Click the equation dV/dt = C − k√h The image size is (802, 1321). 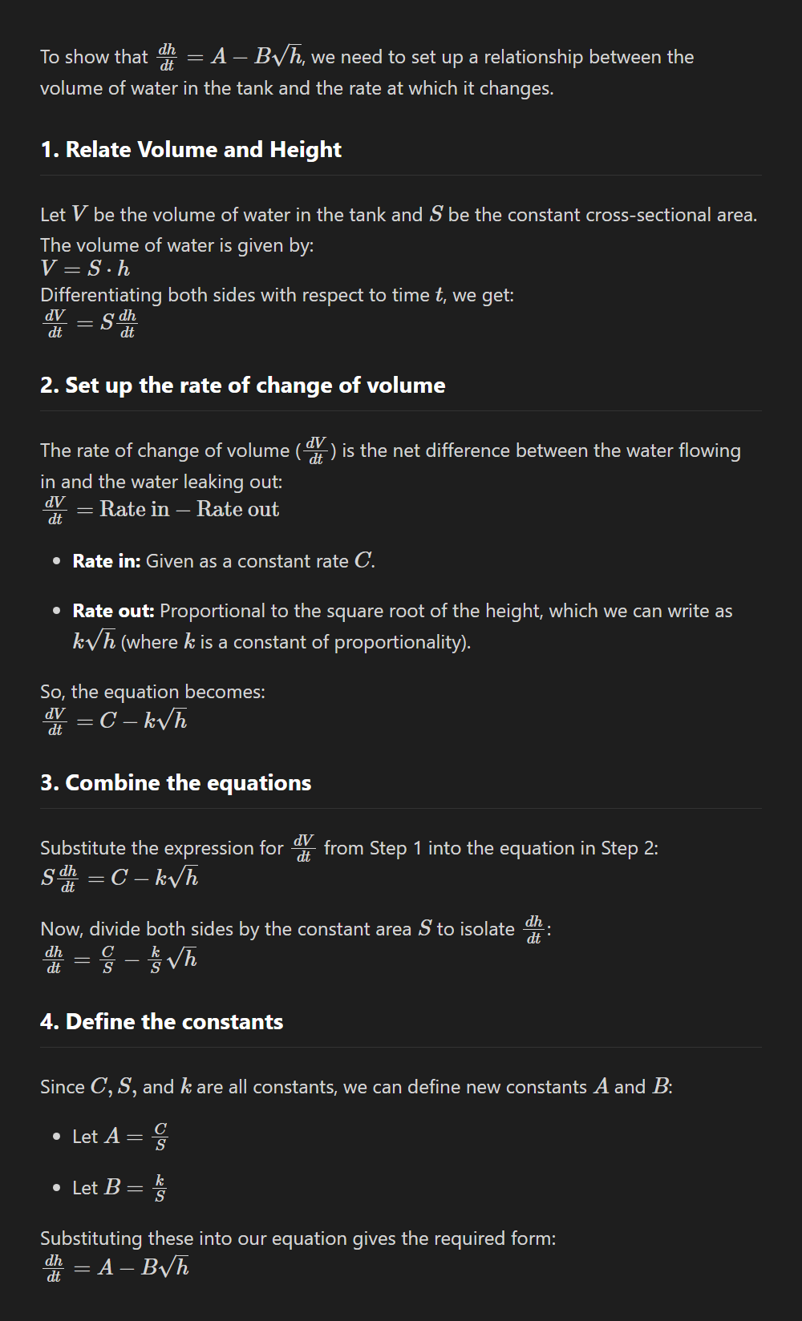tap(115, 721)
